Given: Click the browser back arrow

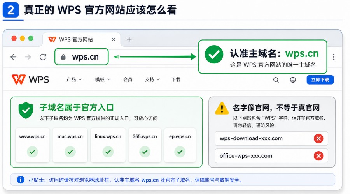Looking at the screenshot, I should coord(13,57).
